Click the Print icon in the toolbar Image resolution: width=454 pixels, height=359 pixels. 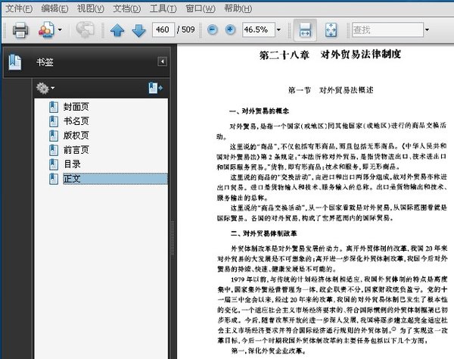coord(20,30)
